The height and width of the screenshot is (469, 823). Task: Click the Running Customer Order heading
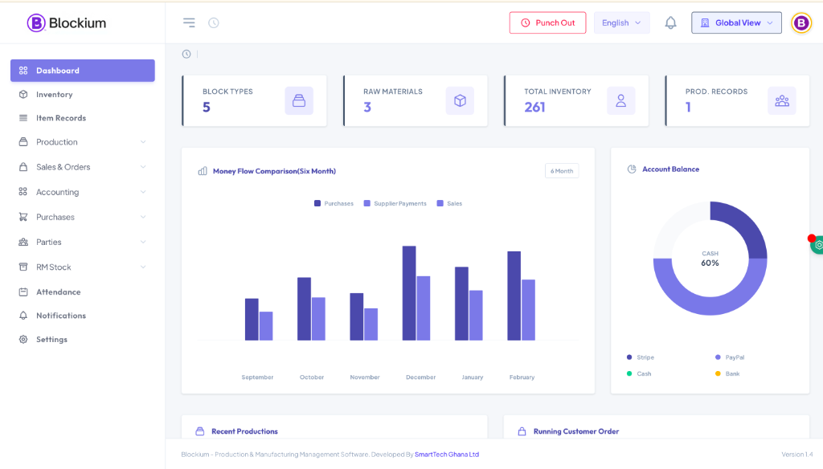[576, 431]
